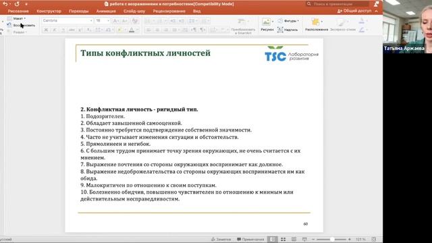The height and width of the screenshot is (243, 432).
Task: Open the Рисование ribbon tab
Action: (x=18, y=11)
